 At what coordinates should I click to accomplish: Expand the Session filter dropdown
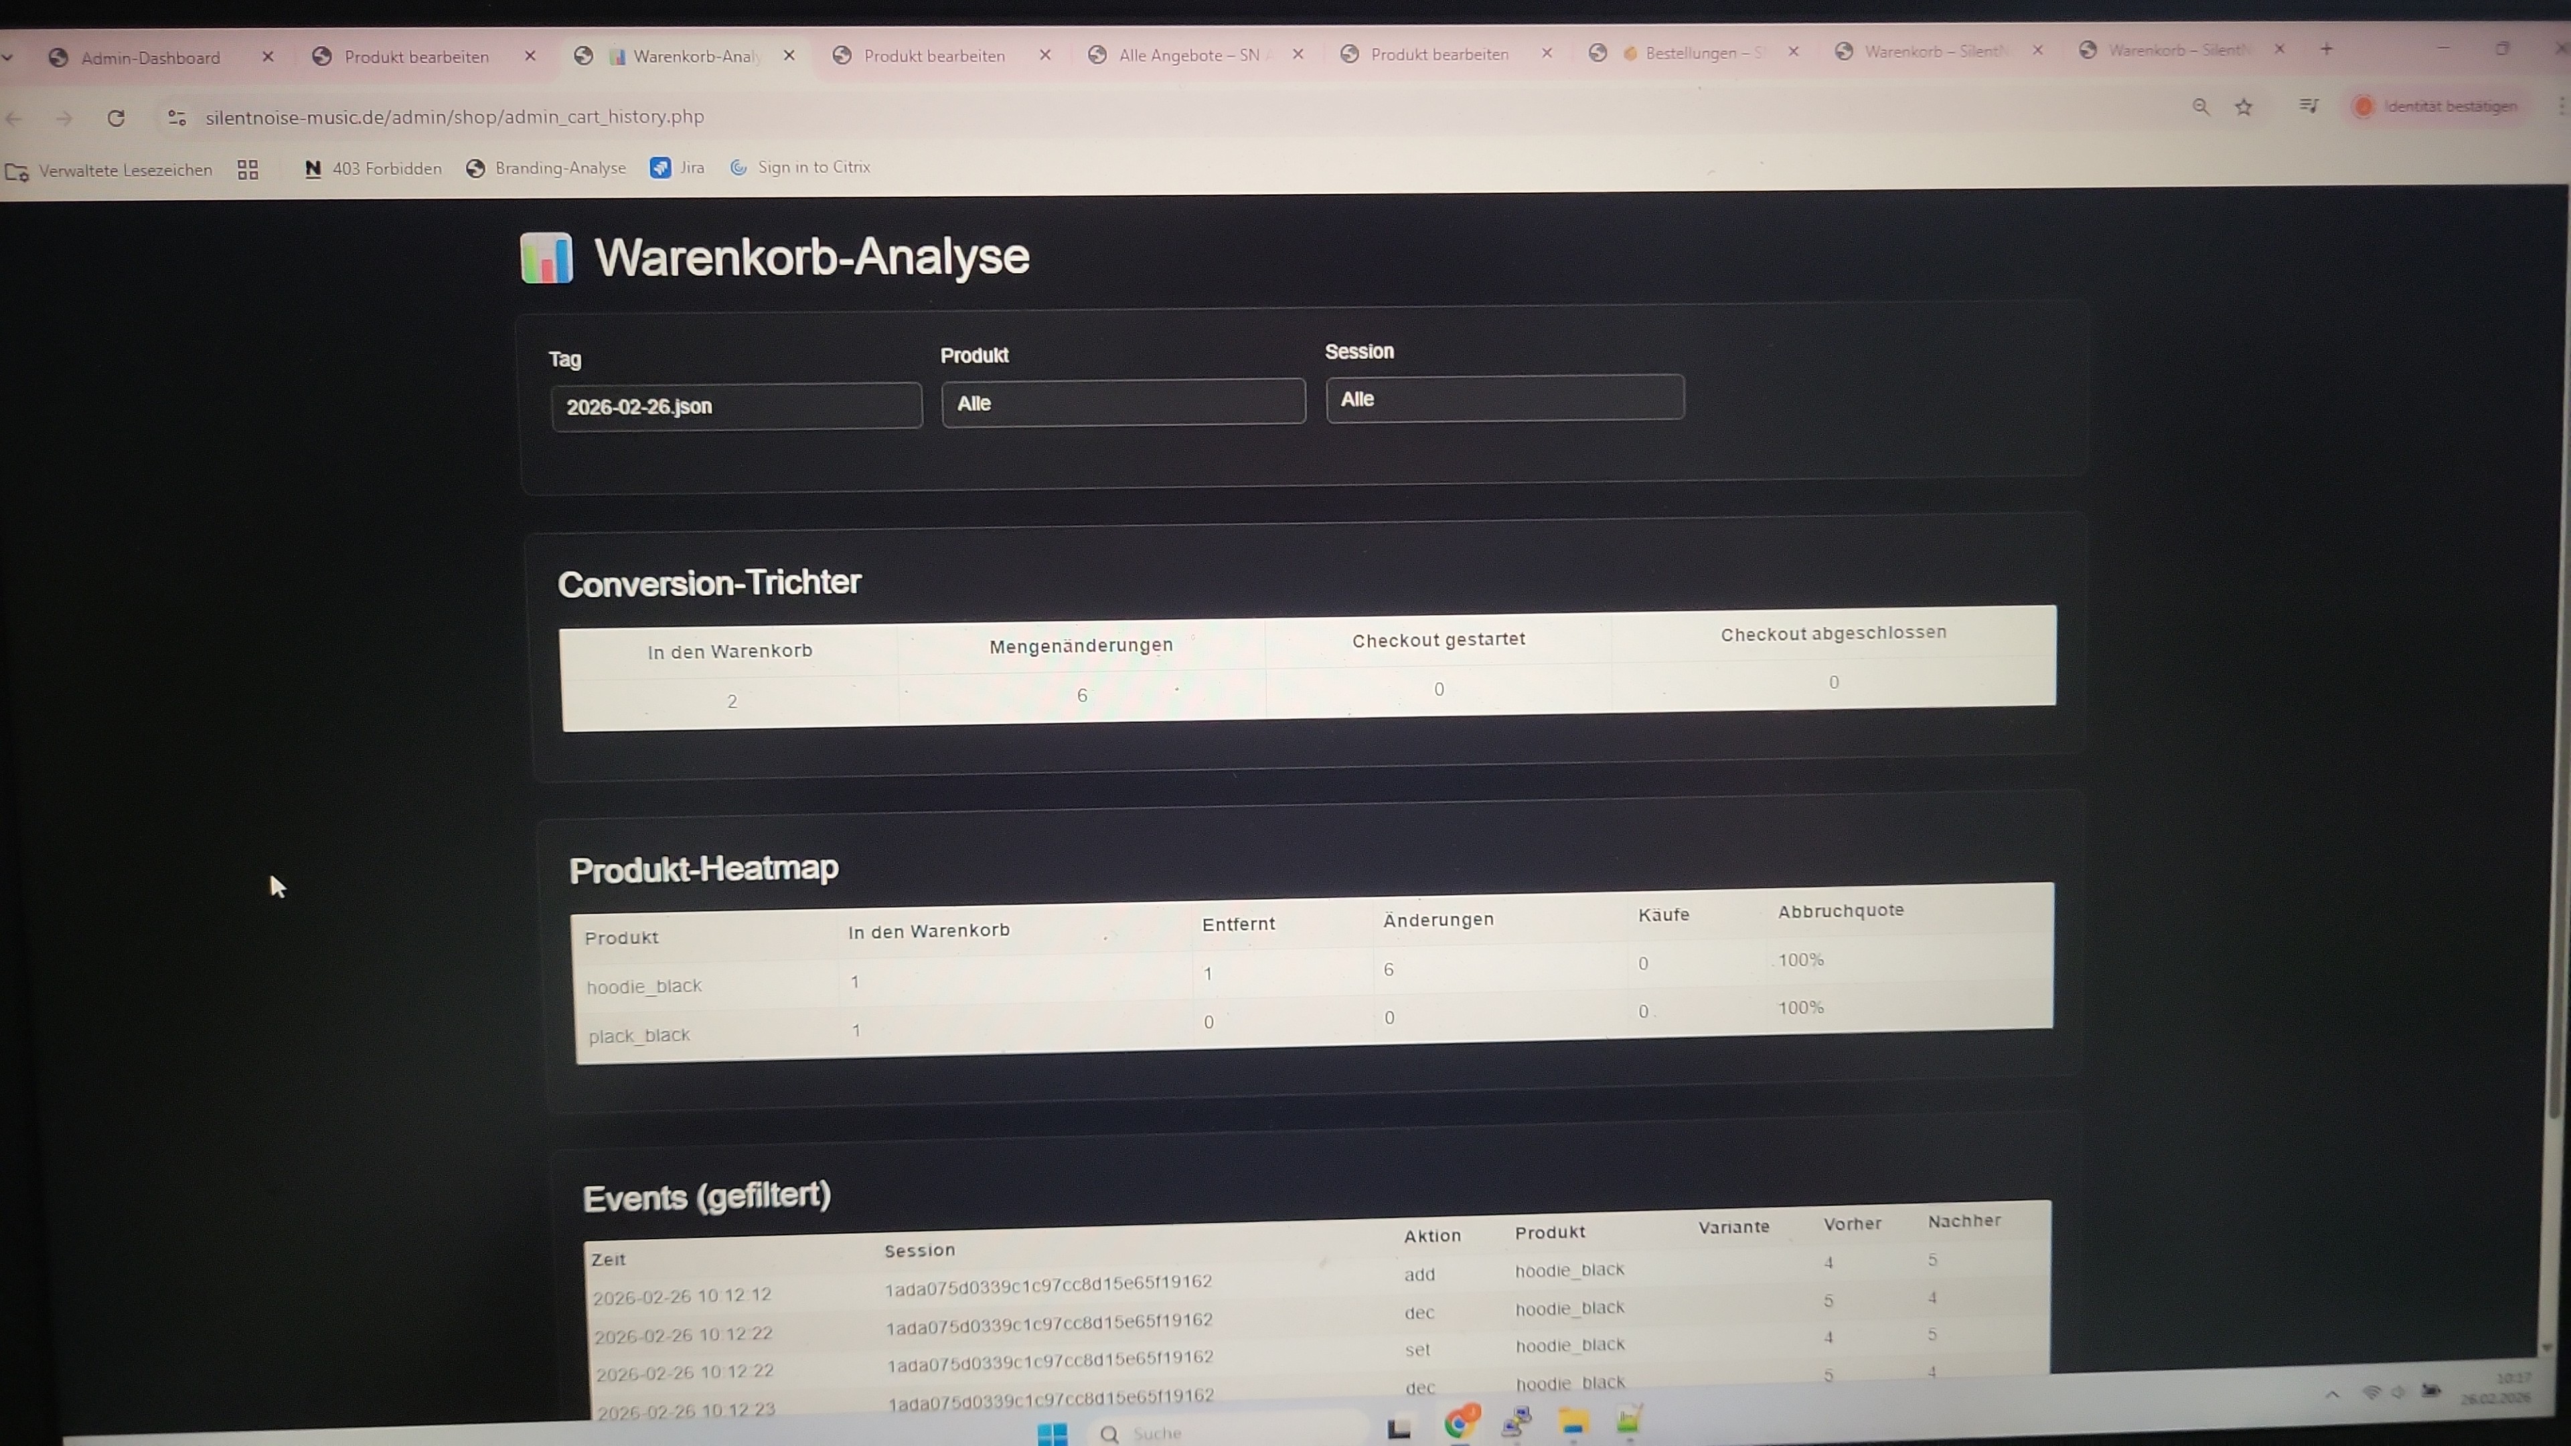tap(1504, 398)
